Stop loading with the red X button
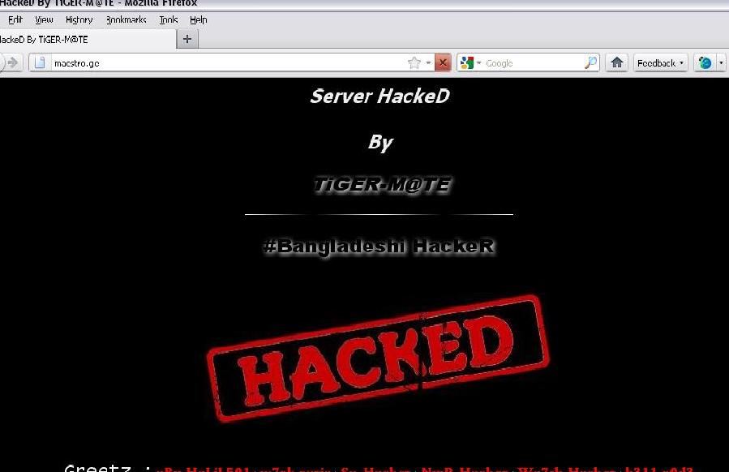 click(x=443, y=62)
